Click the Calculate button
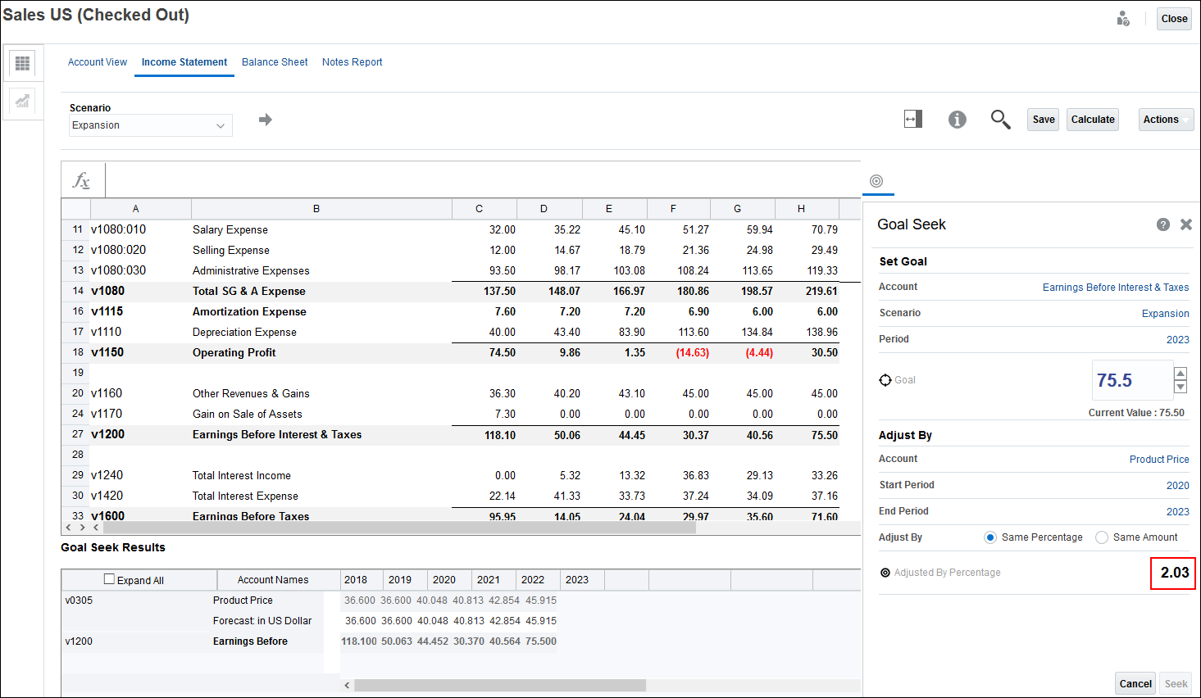Screen dimensions: 1201x698 point(1092,120)
